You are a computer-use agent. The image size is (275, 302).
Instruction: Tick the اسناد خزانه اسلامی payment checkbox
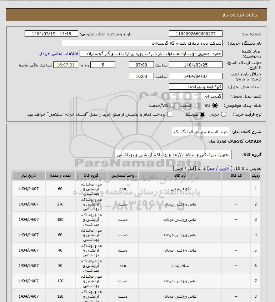click(x=170, y=114)
